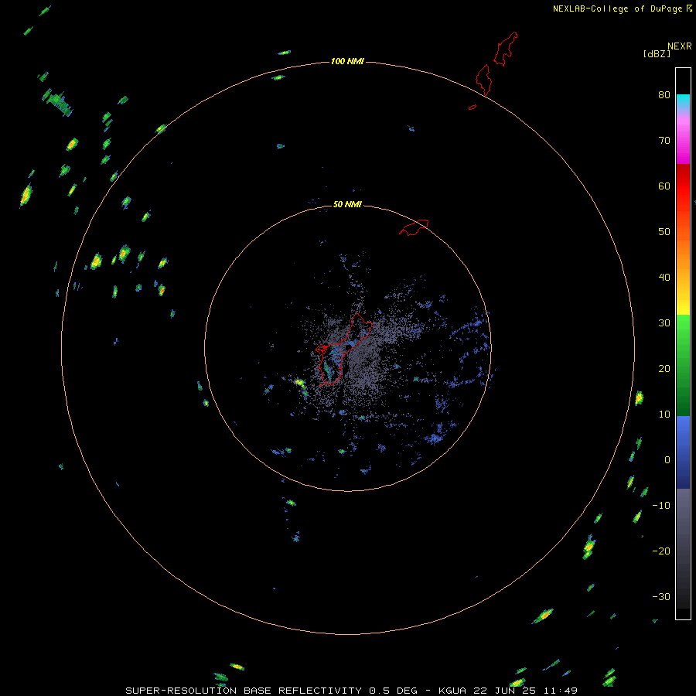Screen dimensions: 696x696
Task: Click the 10 value on the dBZ scale
Action: [x=664, y=415]
